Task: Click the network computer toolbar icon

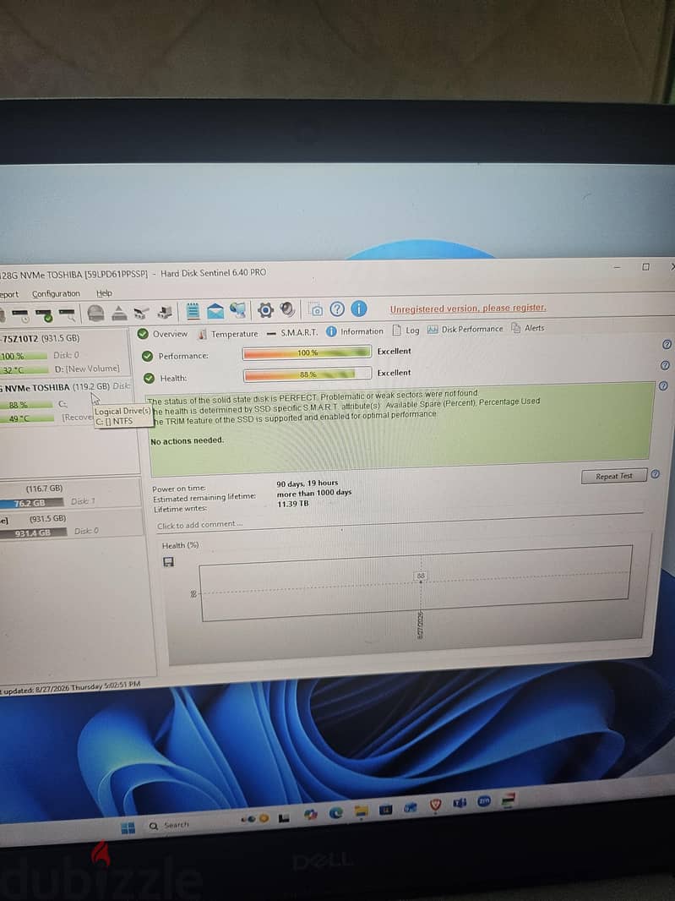Action: (x=165, y=312)
